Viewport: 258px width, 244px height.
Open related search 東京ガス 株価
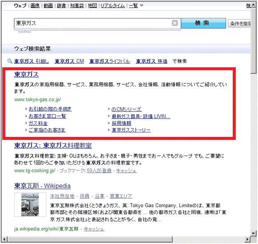[152, 61]
